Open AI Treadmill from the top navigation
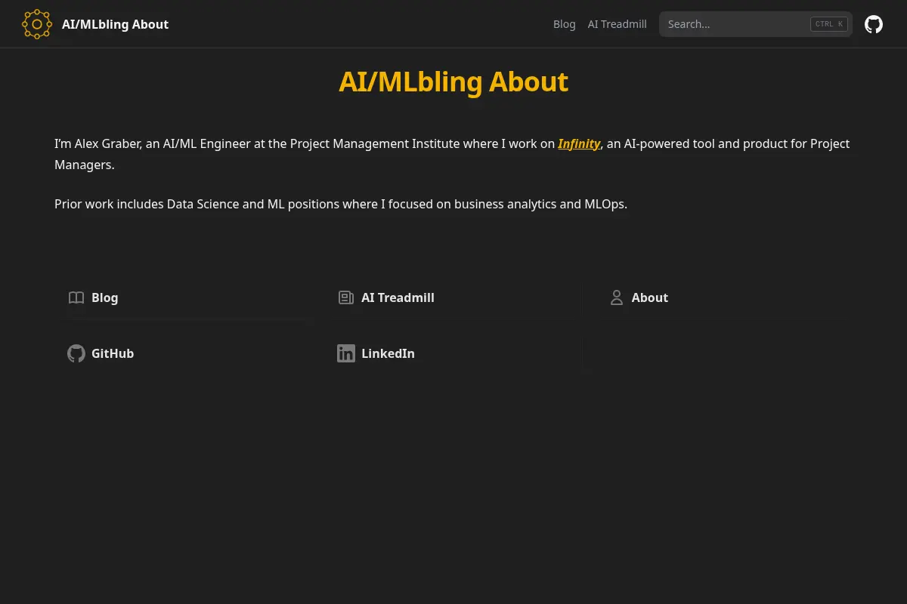Image resolution: width=907 pixels, height=604 pixels. pyautogui.click(x=617, y=24)
